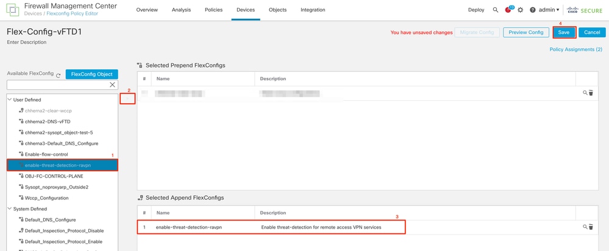
Task: Open the Analysis menu
Action: (181, 10)
